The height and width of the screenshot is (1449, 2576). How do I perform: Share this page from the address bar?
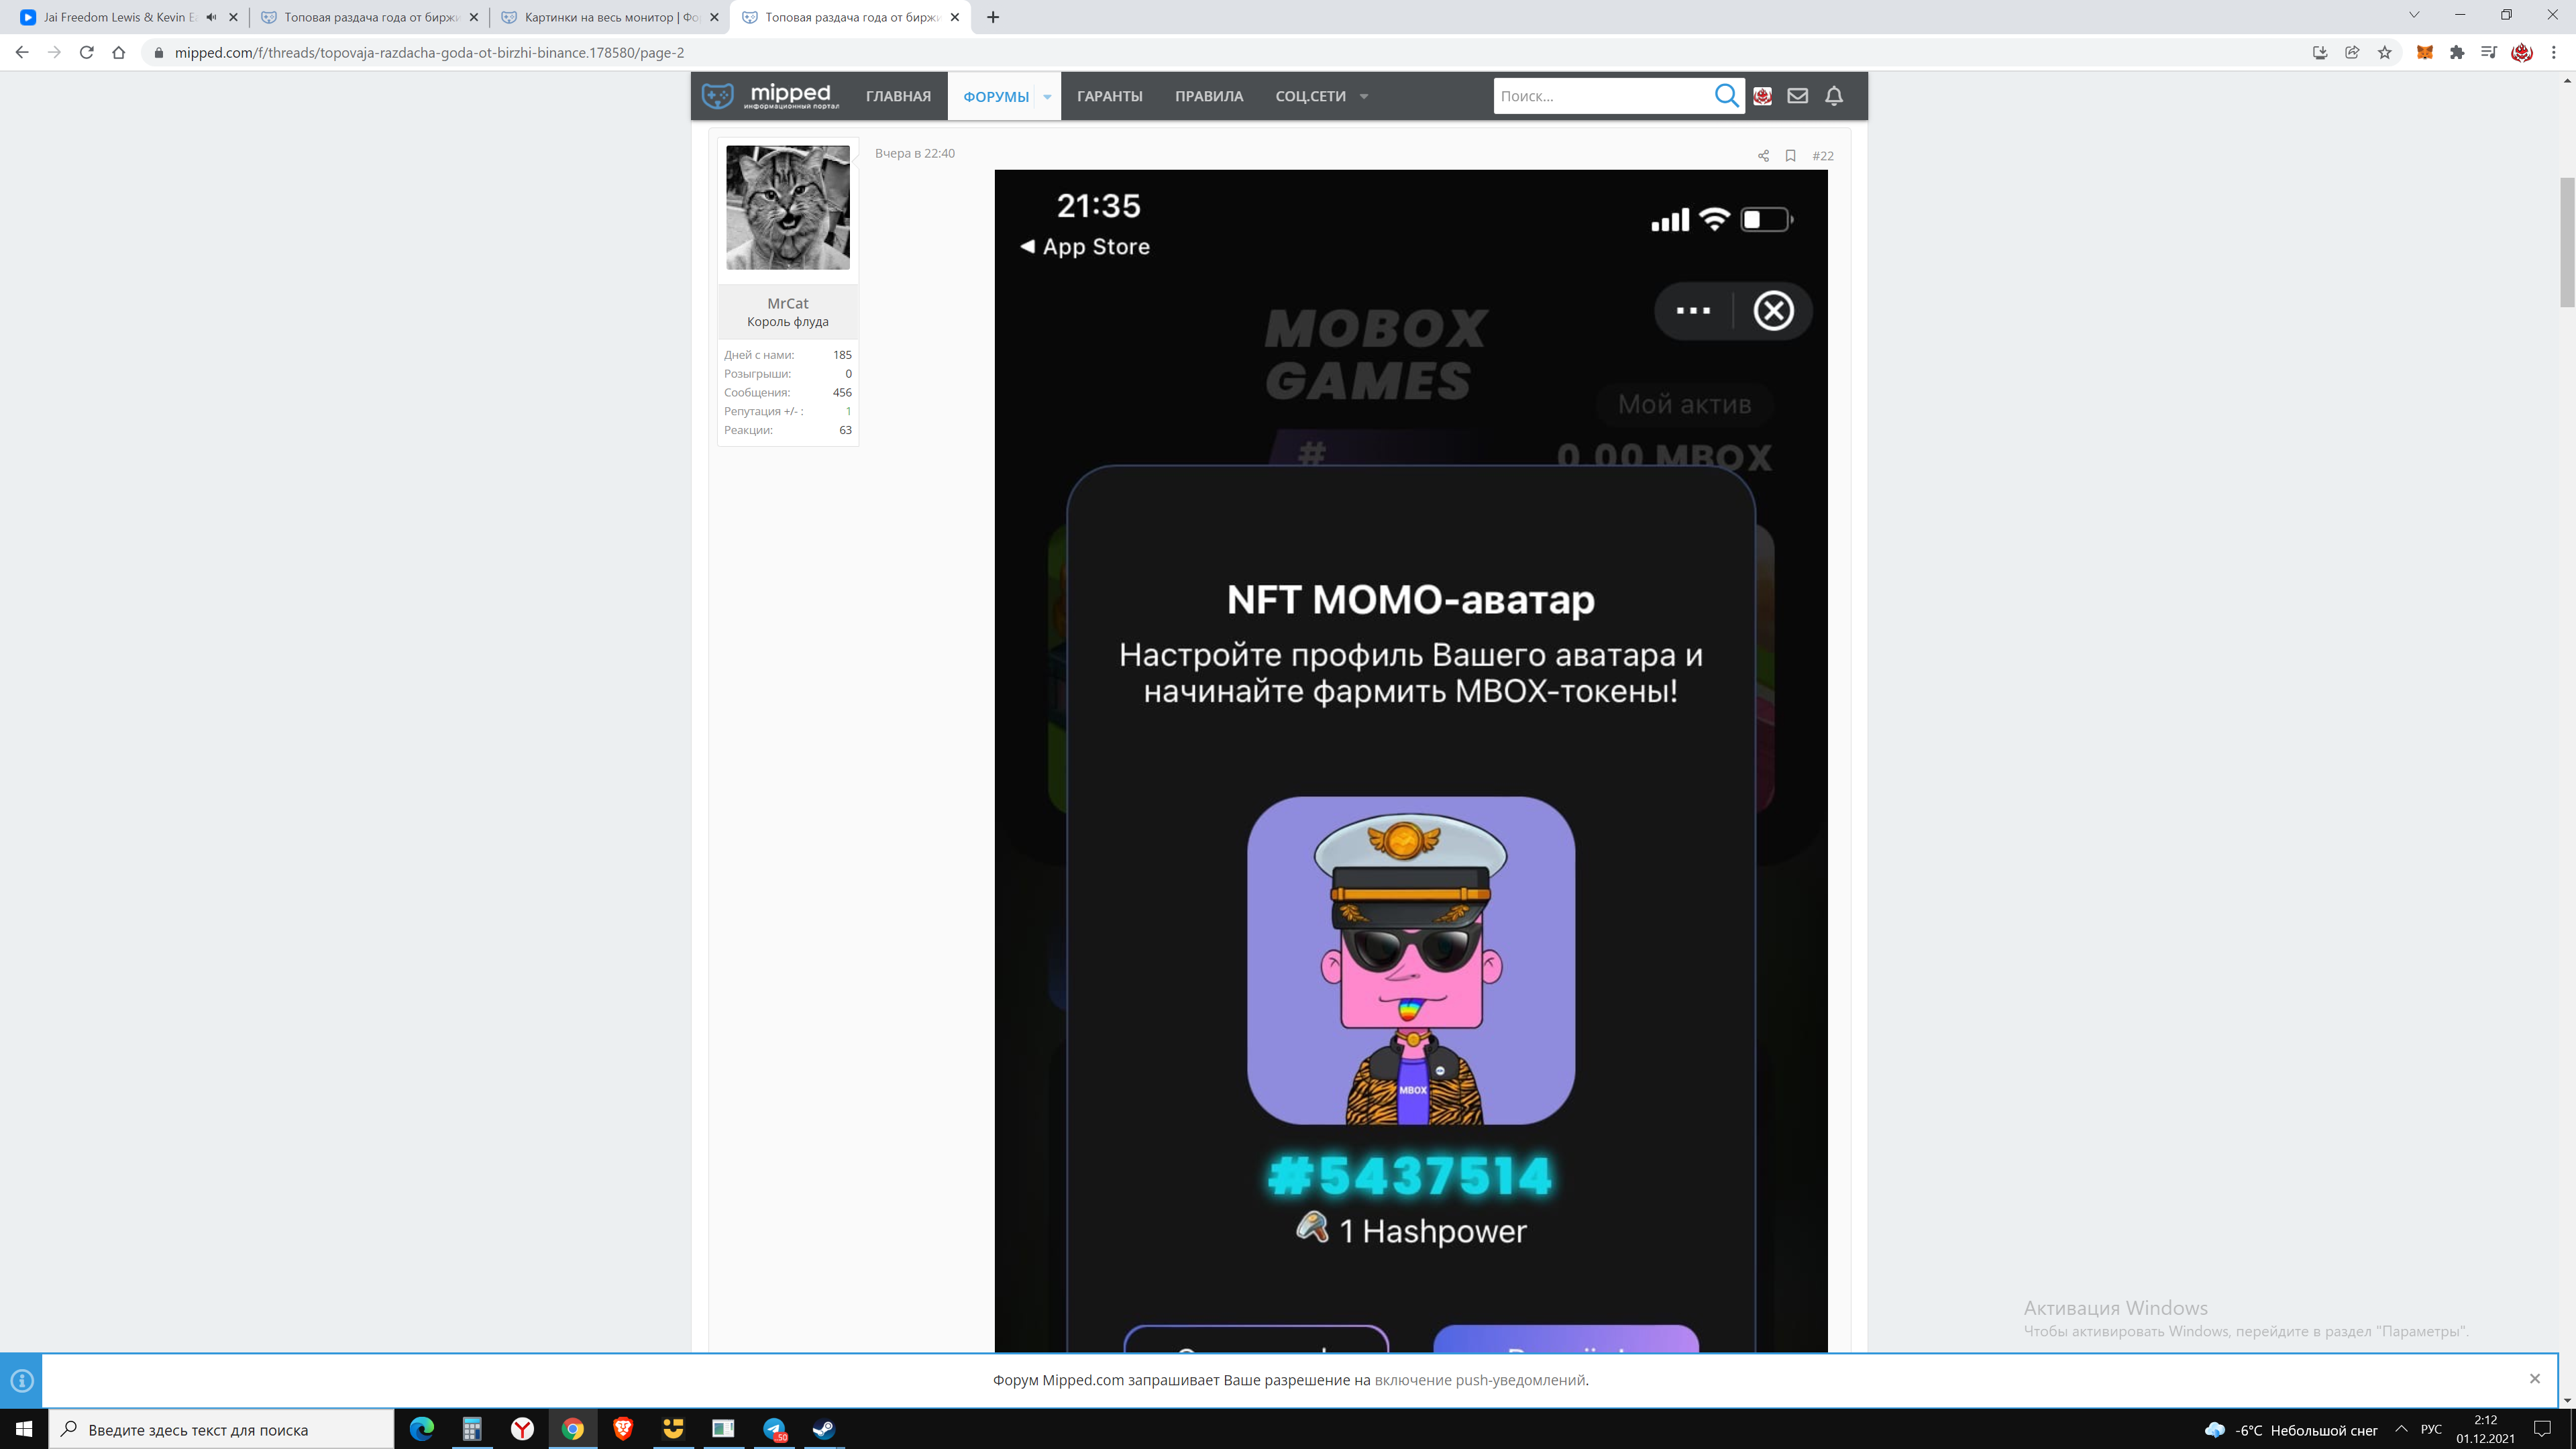coord(2352,52)
